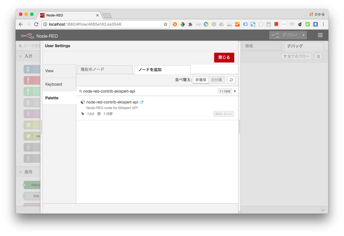
Task: Click the 1.0.2 version label
Action: click(x=90, y=114)
